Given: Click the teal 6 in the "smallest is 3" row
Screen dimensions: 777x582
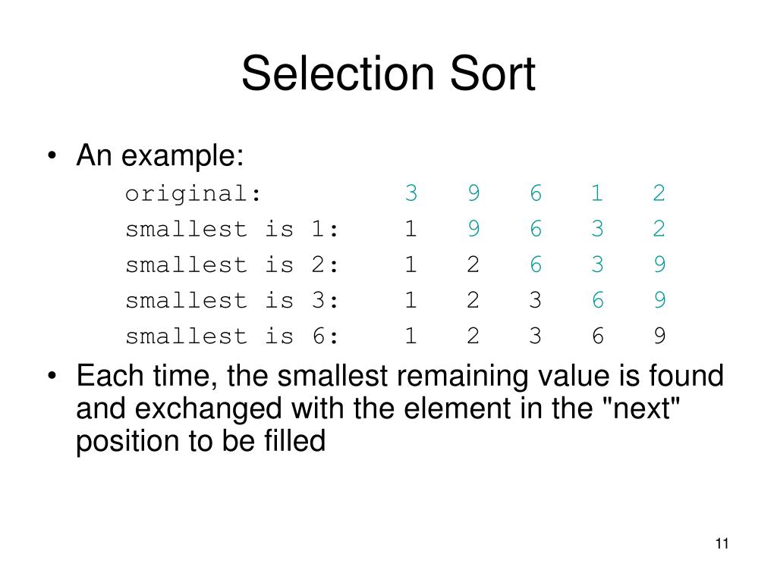Looking at the screenshot, I should (x=597, y=301).
